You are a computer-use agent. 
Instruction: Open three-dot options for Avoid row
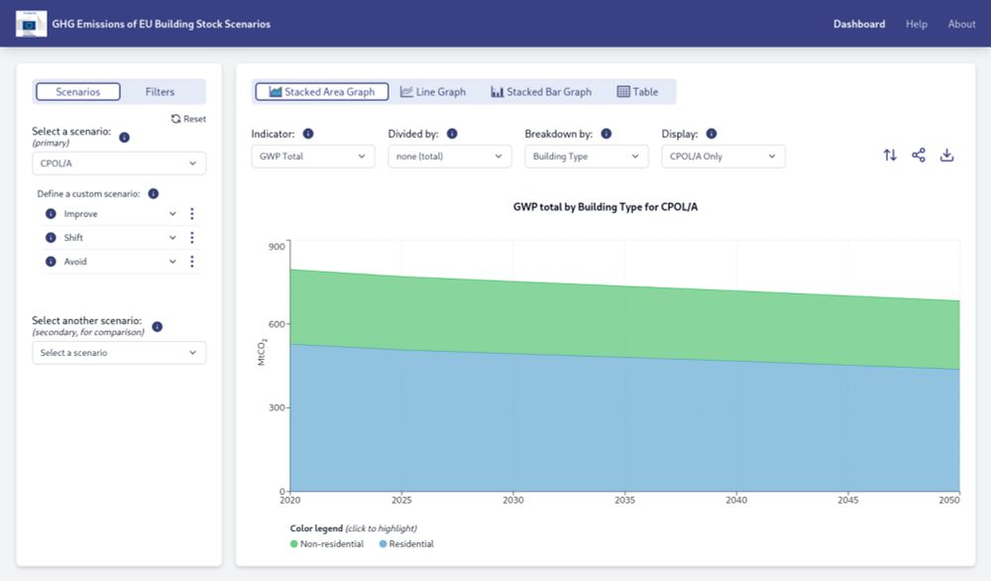(192, 261)
